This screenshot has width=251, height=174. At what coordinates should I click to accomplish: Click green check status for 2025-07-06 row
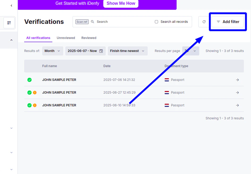[29, 80]
